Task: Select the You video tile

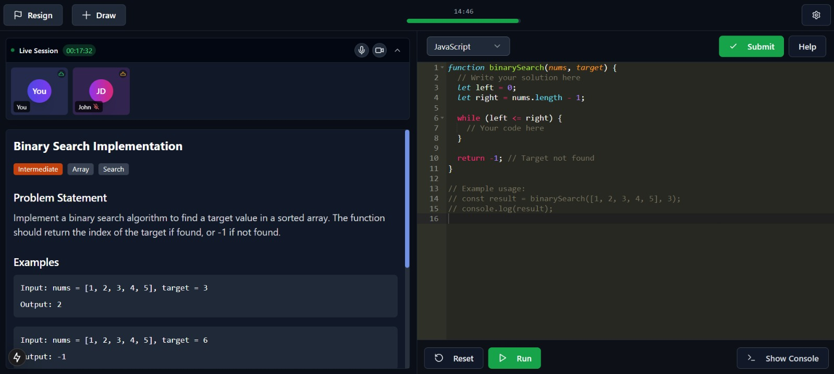Action: tap(40, 91)
